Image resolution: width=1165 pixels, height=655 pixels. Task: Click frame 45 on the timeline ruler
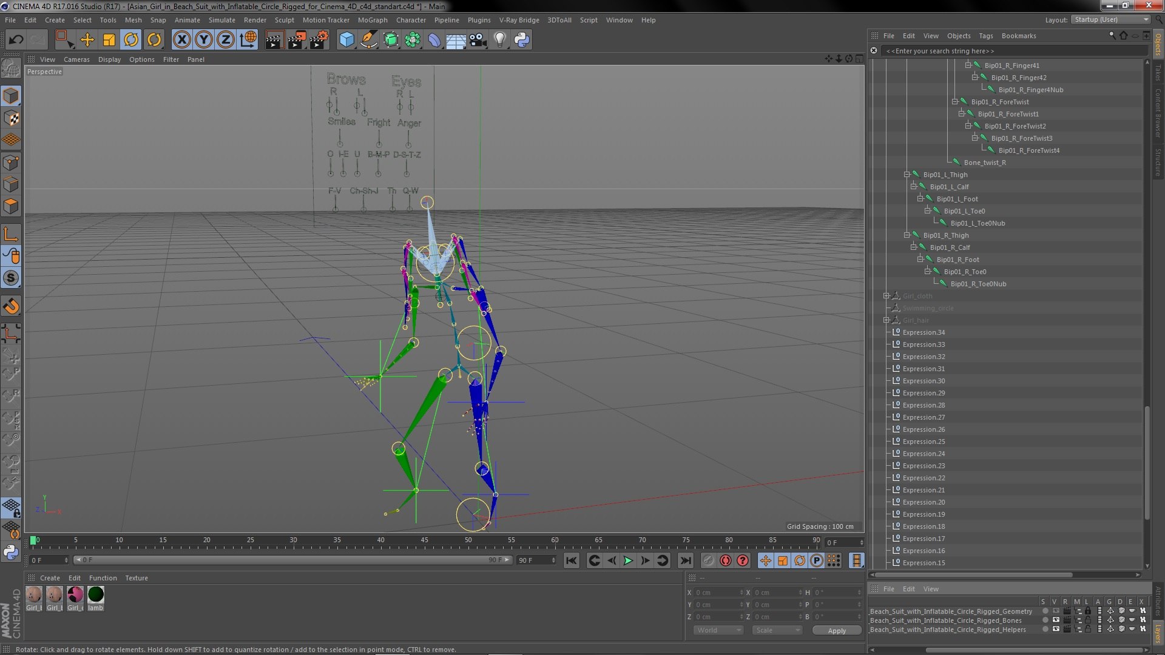424,540
